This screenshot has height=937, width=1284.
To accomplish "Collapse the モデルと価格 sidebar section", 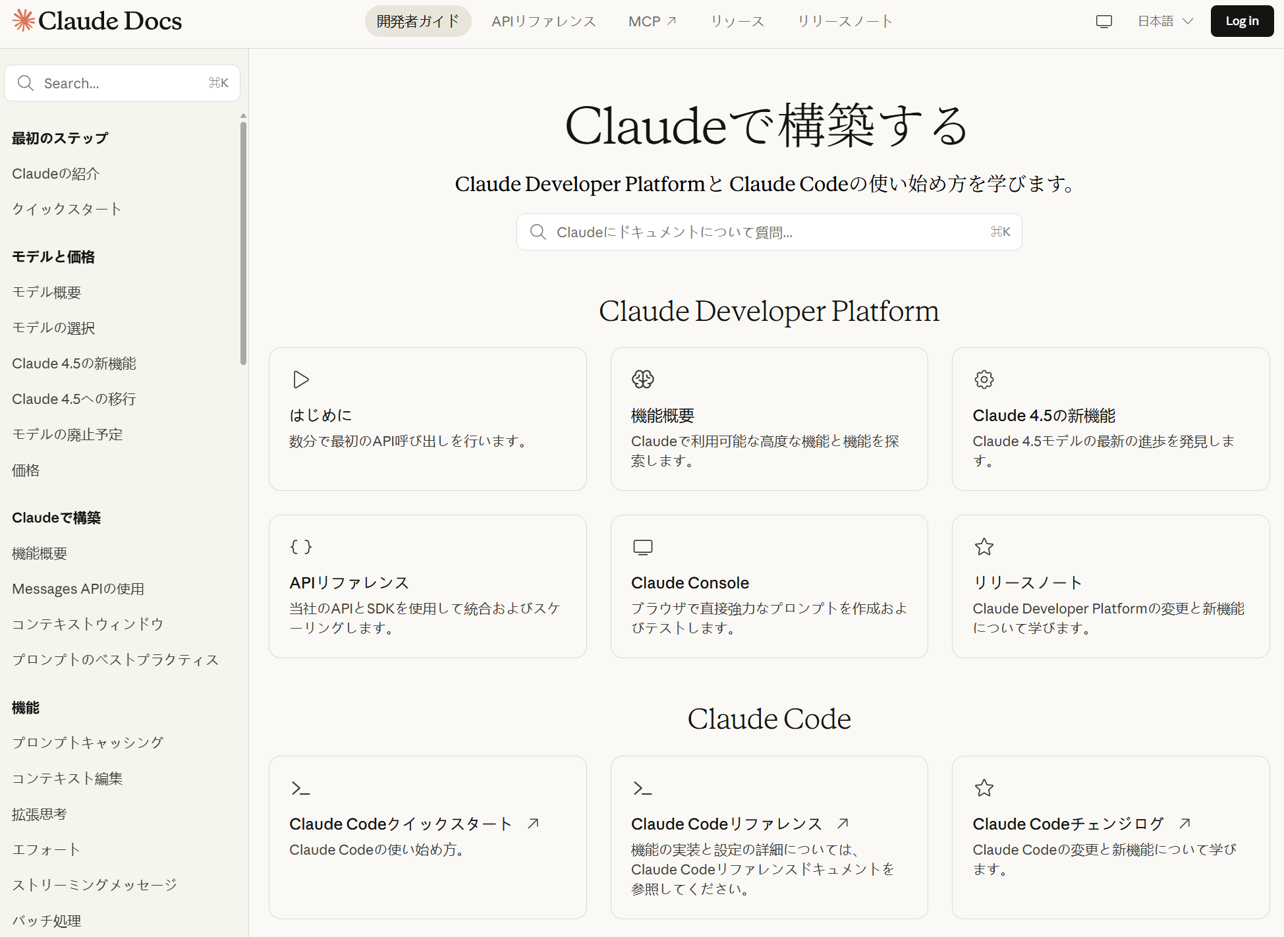I will (53, 256).
